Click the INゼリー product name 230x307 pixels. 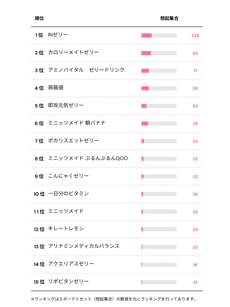click(x=58, y=35)
